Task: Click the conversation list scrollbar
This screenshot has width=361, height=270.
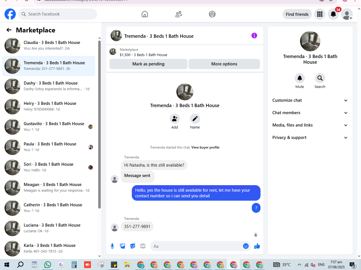Action: 99,125
